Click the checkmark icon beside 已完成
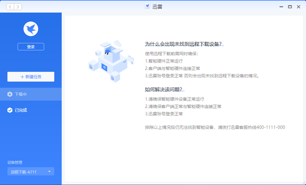 [x=10, y=110]
